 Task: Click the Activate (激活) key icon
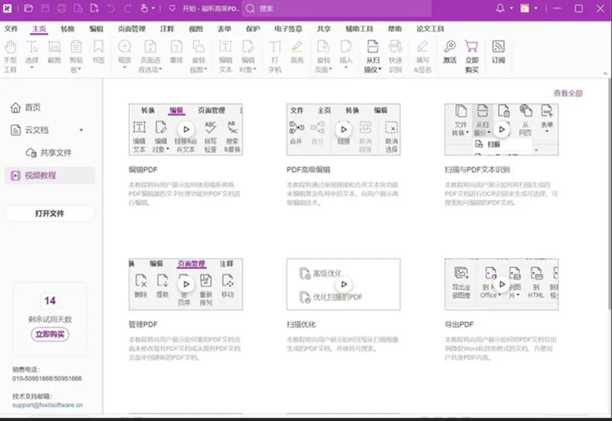point(449,47)
